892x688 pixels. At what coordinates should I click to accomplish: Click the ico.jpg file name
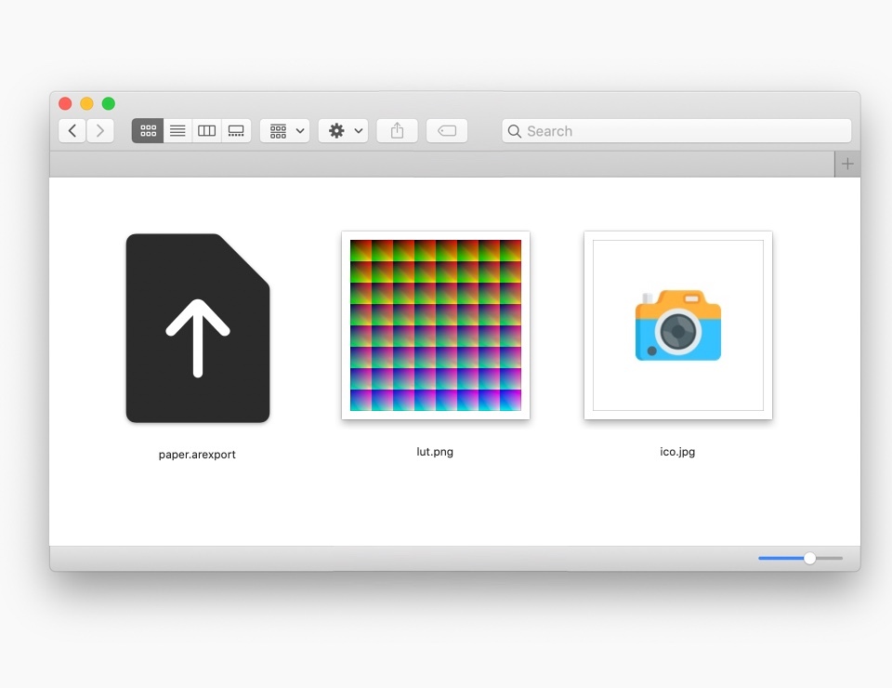tap(677, 452)
